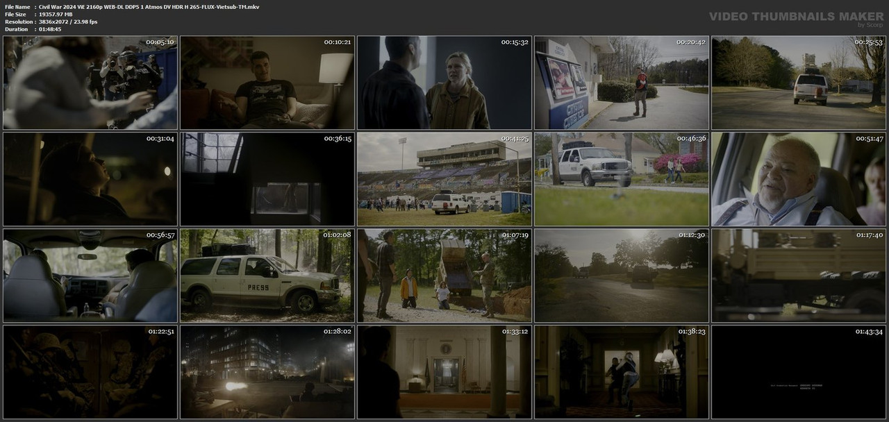889x422 pixels.
Task: Open the frame at 00:36:15
Action: pos(267,179)
